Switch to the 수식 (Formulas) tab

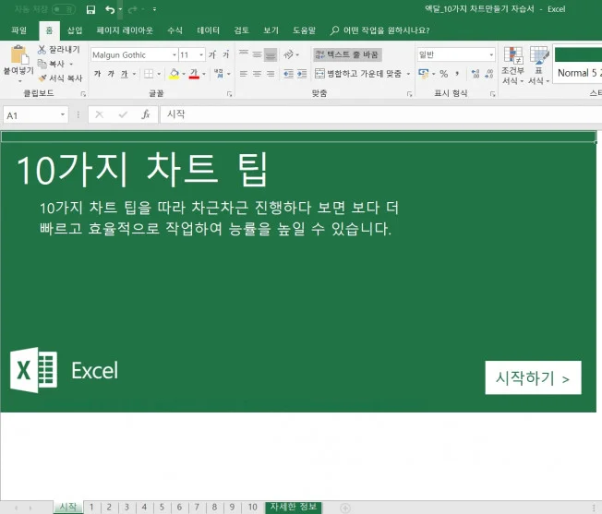pos(175,30)
